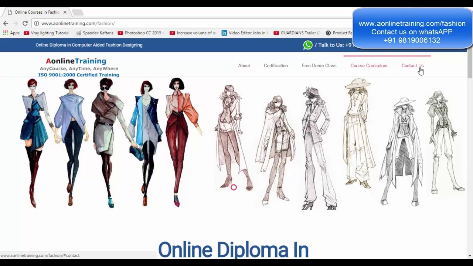Close the Online Courses in Fashion tab
The width and height of the screenshot is (473, 266).
[x=65, y=12]
